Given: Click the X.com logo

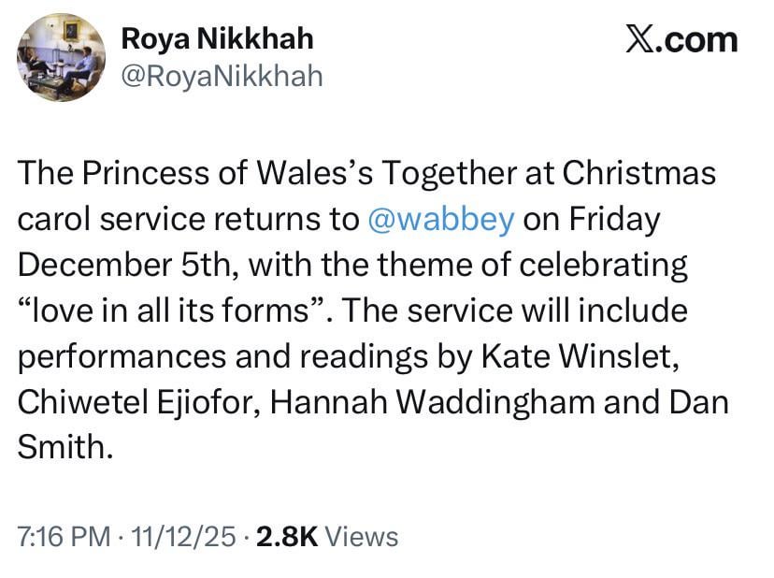Looking at the screenshot, I should click(x=681, y=38).
